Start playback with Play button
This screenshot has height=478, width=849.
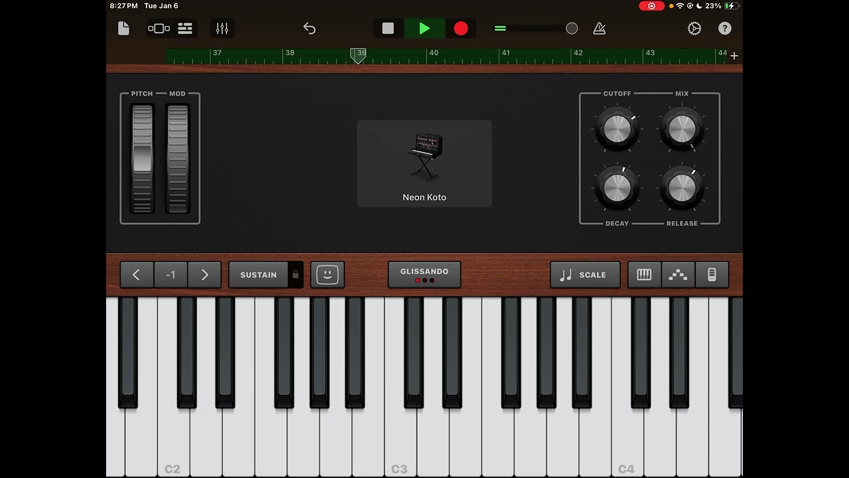[x=424, y=29]
